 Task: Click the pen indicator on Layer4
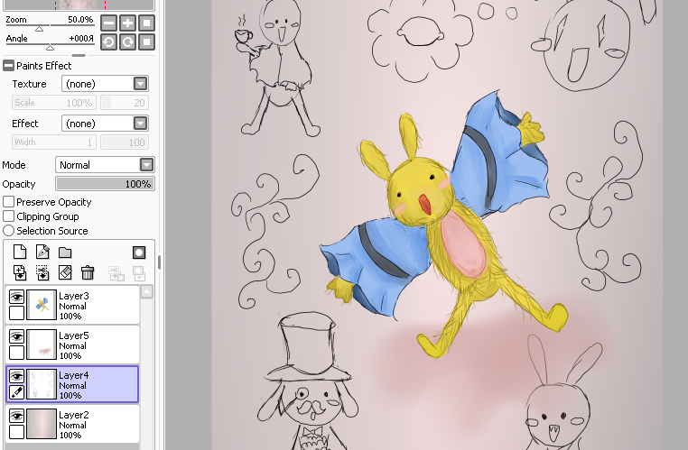pyautogui.click(x=16, y=392)
